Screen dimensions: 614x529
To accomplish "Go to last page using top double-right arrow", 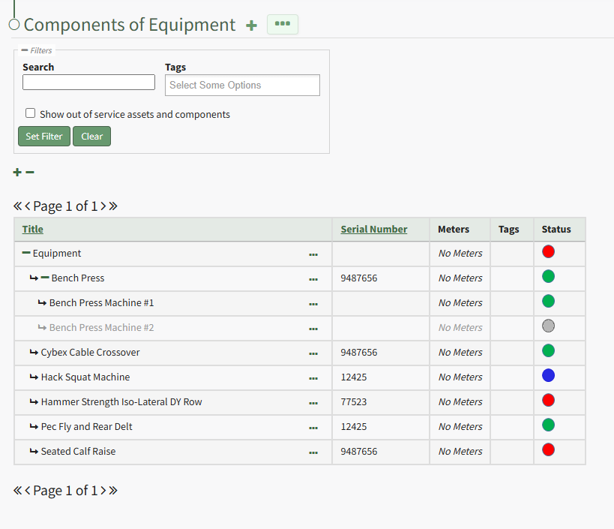I will pyautogui.click(x=113, y=206).
